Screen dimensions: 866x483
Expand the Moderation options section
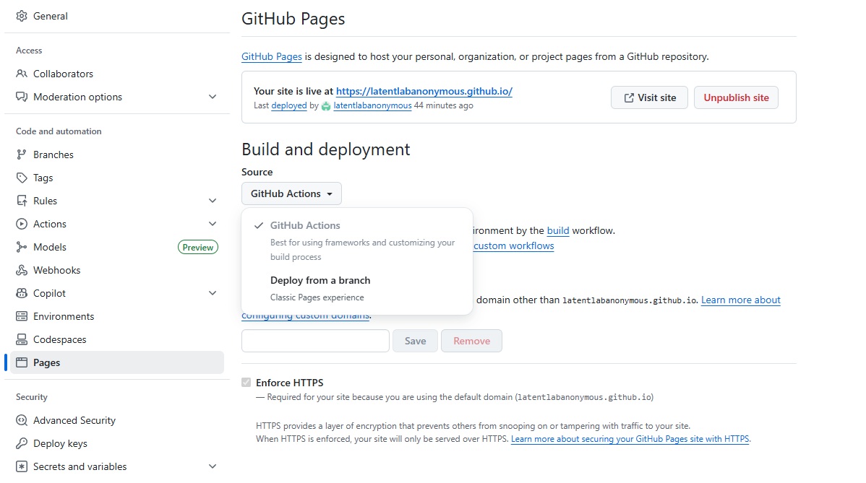coord(213,96)
